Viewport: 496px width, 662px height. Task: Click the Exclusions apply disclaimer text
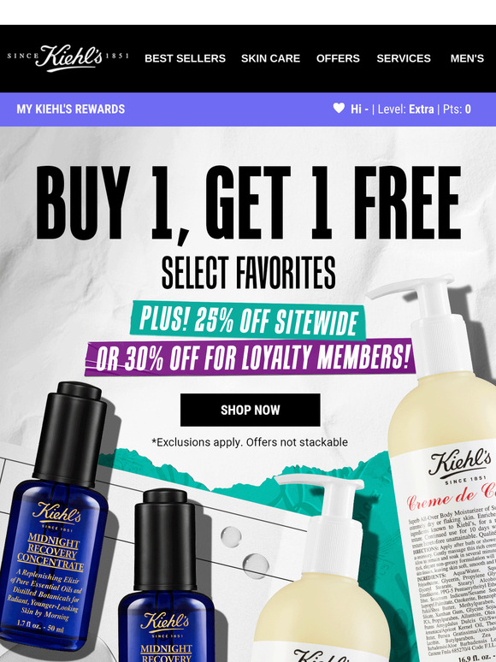250,442
